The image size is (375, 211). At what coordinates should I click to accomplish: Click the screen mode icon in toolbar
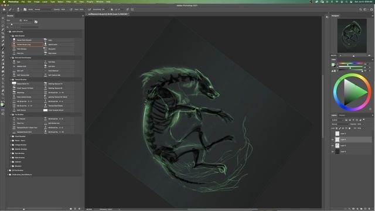pyautogui.click(x=3, y=114)
